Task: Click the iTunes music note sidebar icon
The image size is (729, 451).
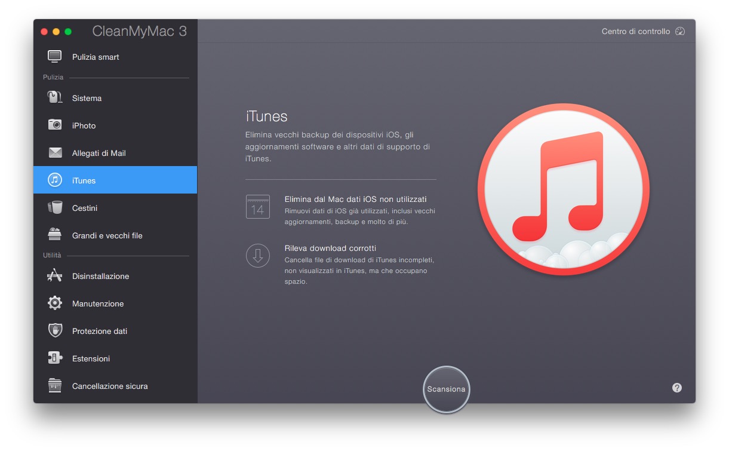Action: pyautogui.click(x=55, y=180)
